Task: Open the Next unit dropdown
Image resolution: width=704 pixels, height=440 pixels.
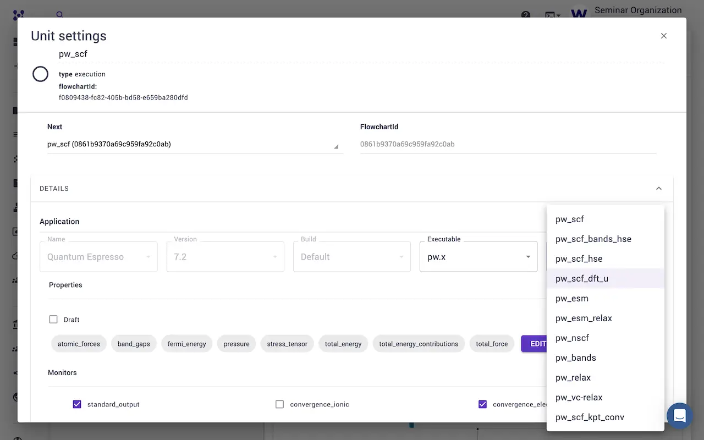Action: point(195,145)
